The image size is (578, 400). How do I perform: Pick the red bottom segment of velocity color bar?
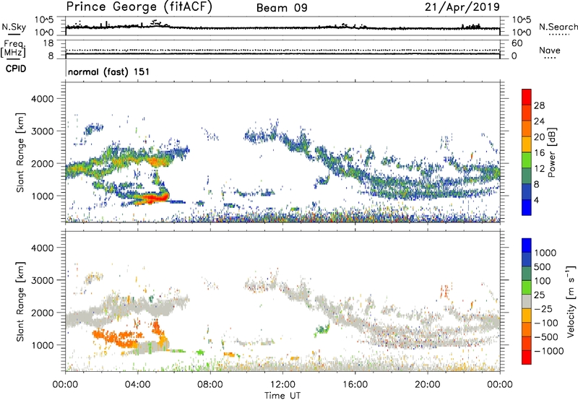click(x=527, y=357)
